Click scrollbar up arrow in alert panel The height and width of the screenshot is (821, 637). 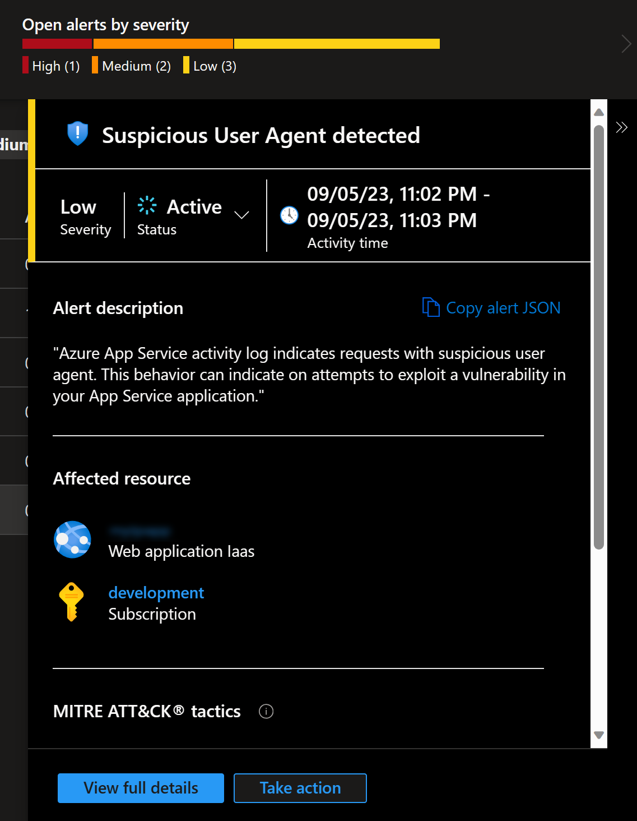(x=599, y=112)
